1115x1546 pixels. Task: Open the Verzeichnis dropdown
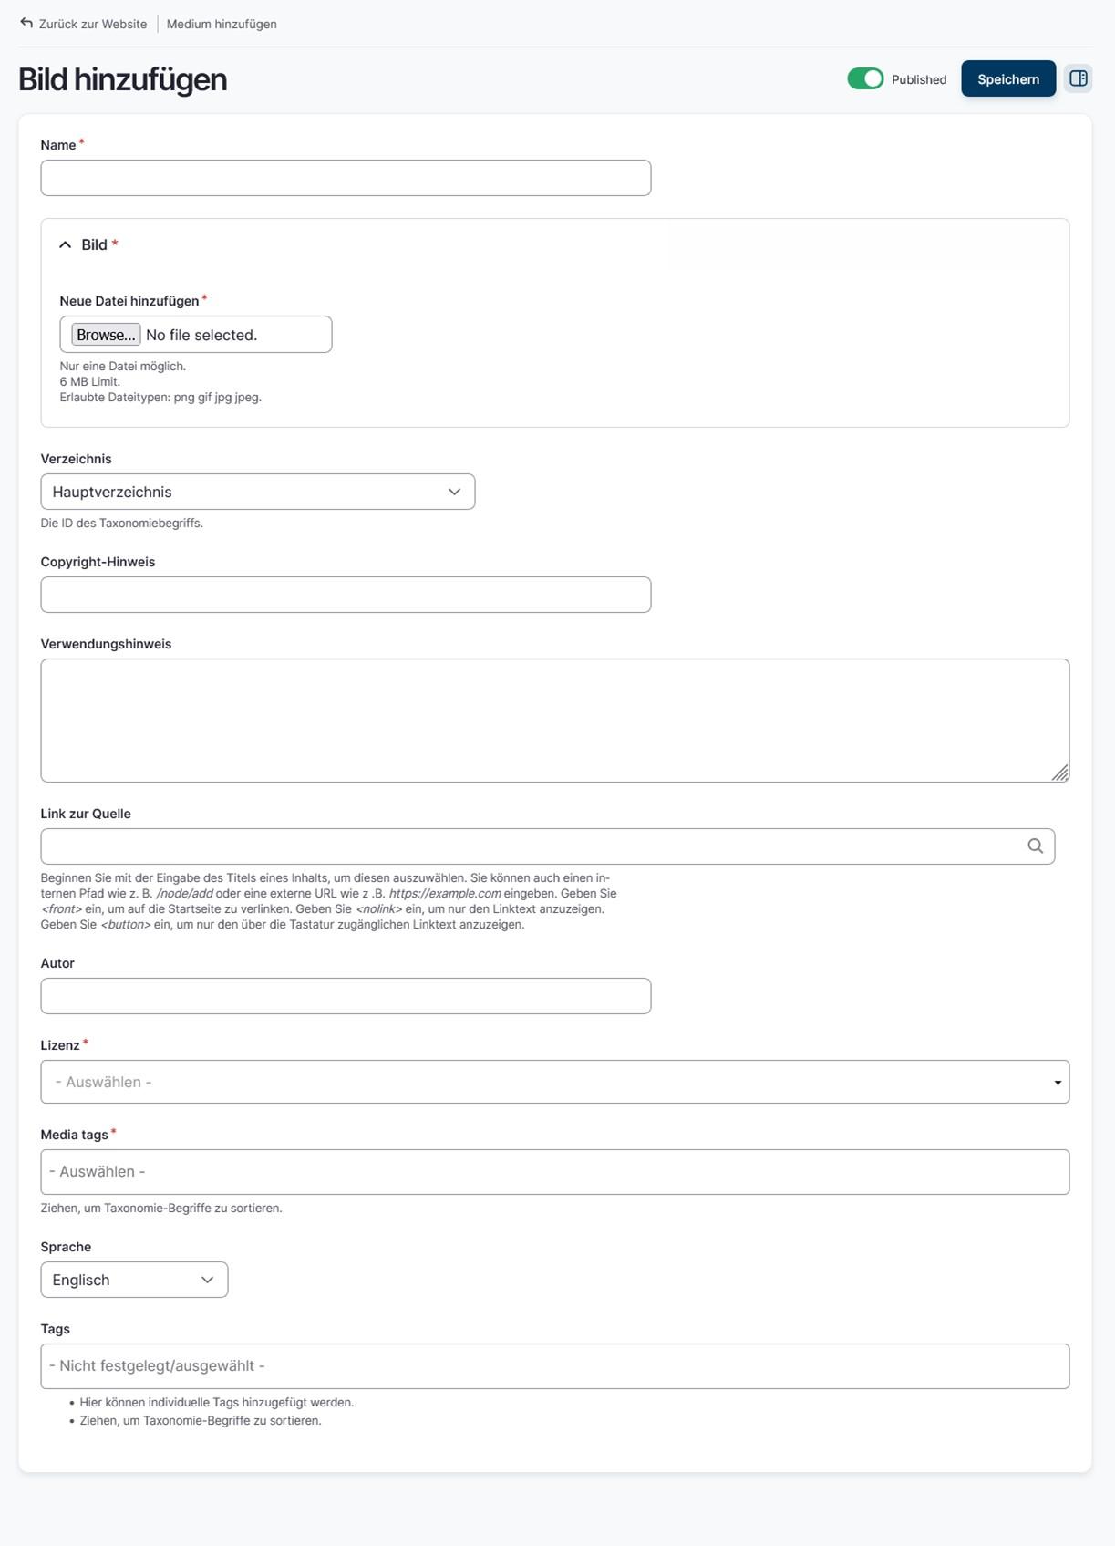(257, 492)
